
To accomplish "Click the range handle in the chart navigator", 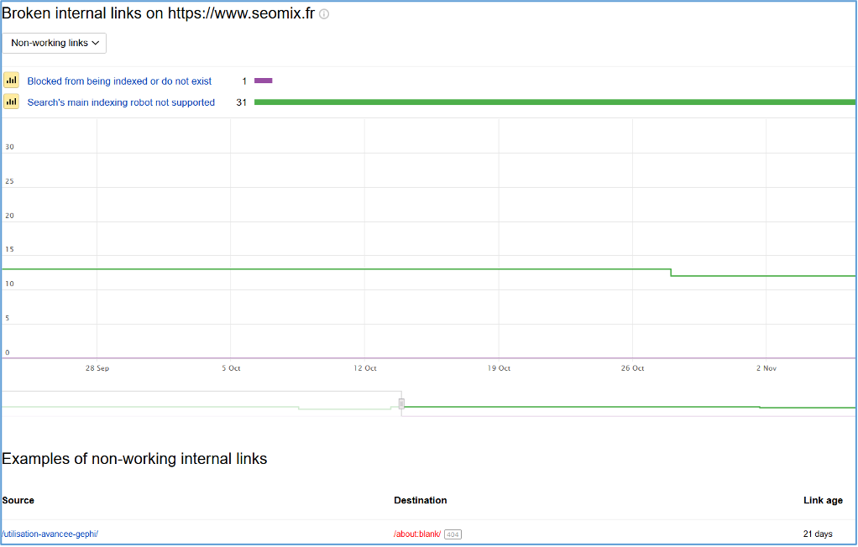I will click(x=401, y=404).
